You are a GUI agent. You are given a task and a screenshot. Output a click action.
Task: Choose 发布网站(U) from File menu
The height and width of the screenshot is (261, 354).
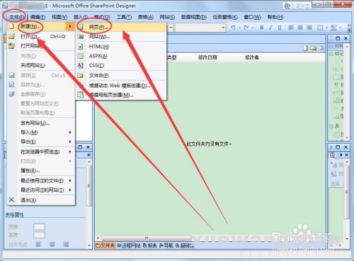pyautogui.click(x=41, y=123)
